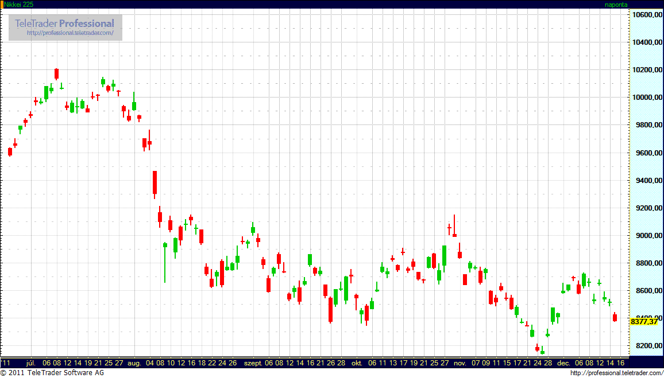
Task: Select the 'júl.' month marker on the time axis
Action: pyautogui.click(x=31, y=363)
